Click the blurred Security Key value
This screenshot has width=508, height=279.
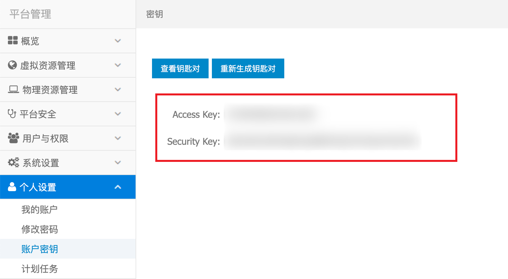point(322,141)
